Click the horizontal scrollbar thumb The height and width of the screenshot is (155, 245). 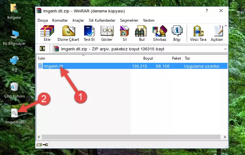(x=131, y=137)
